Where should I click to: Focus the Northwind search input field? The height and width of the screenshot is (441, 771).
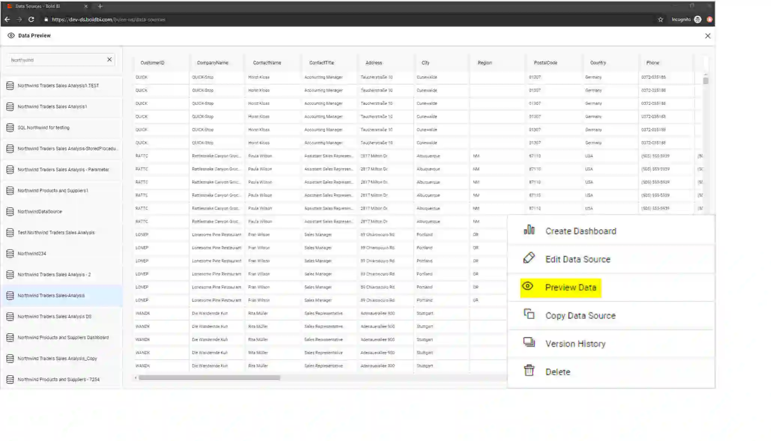pos(56,60)
